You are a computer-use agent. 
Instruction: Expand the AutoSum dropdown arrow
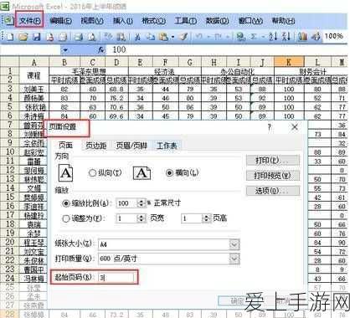pos(263,37)
